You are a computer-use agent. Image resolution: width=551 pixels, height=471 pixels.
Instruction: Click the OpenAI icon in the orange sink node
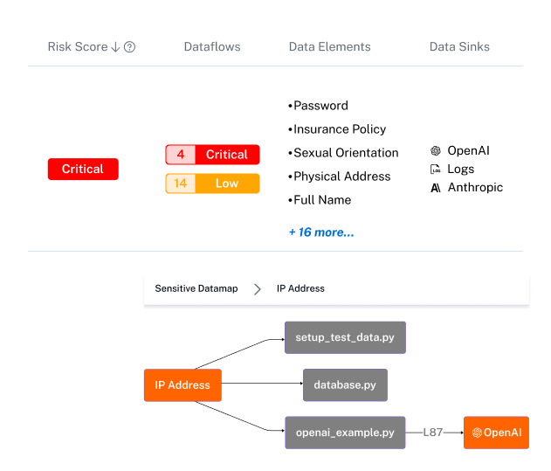477,433
